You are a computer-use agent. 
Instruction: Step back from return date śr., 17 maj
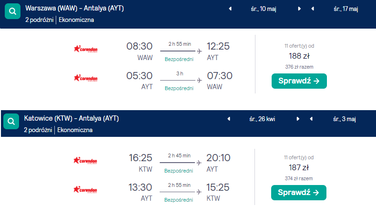(313, 9)
